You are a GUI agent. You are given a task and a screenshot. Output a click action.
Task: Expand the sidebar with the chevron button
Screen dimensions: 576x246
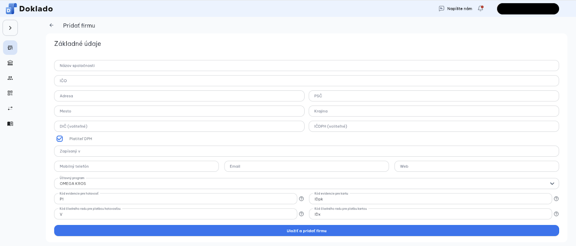click(x=10, y=28)
